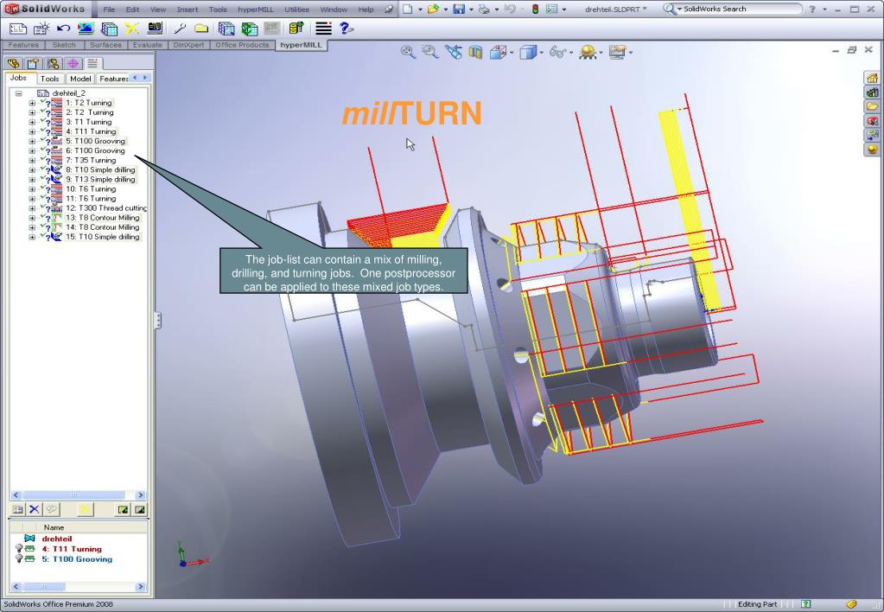Select the drehteil entry in lower list
Viewport: 884px width, 612px height.
[x=56, y=539]
